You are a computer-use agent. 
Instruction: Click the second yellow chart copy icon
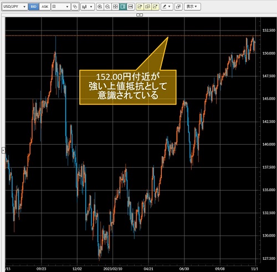[x=147, y=7]
